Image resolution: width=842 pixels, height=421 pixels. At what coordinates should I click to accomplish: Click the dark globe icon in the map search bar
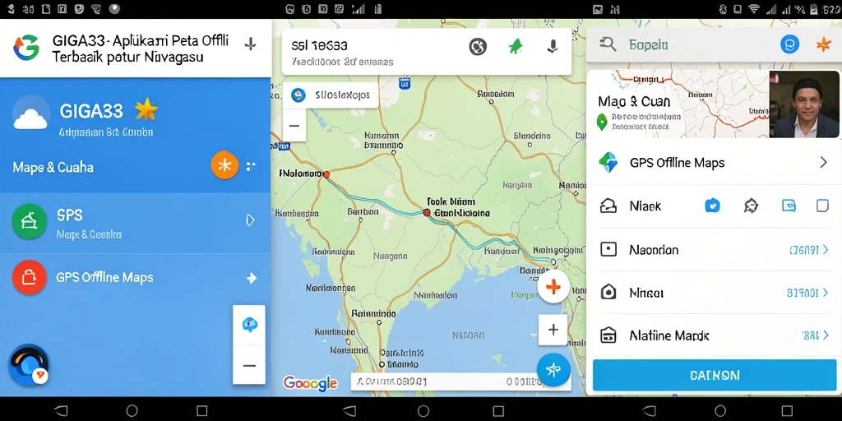point(478,47)
